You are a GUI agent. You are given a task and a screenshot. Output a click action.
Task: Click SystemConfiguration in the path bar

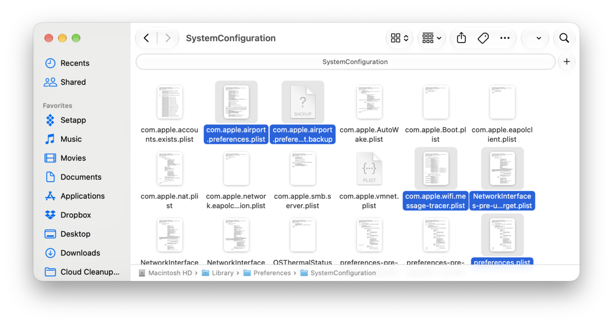(338, 273)
